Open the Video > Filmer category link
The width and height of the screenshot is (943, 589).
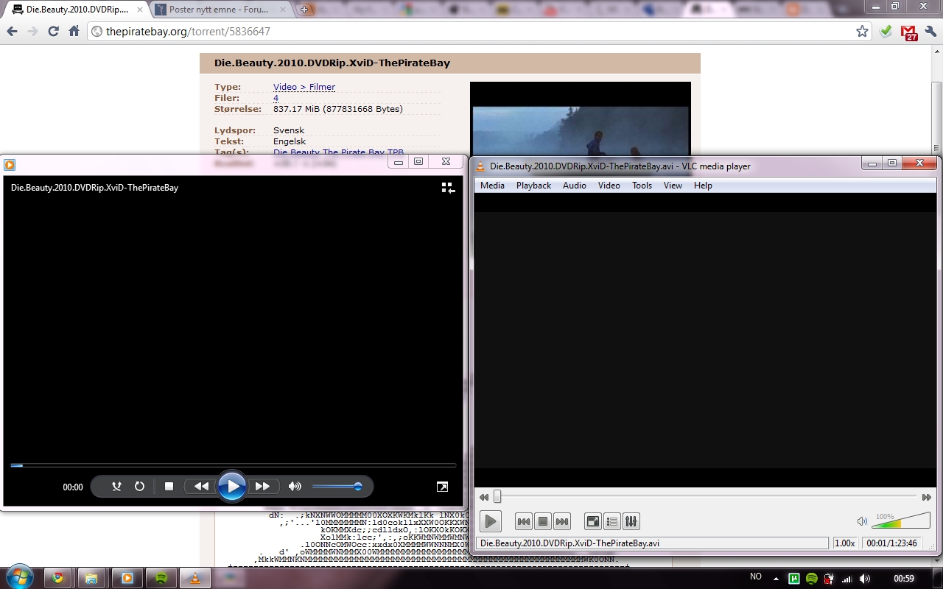[x=304, y=87]
